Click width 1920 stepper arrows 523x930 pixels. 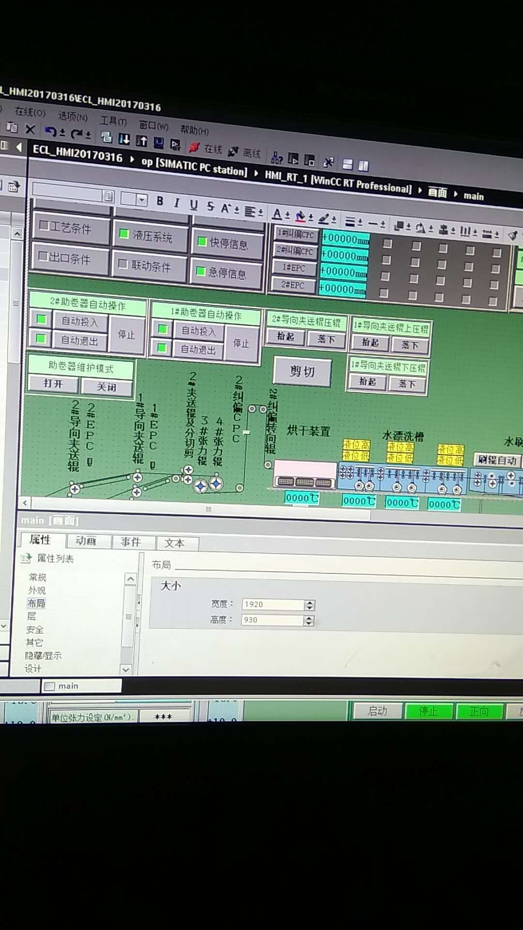[x=310, y=605]
